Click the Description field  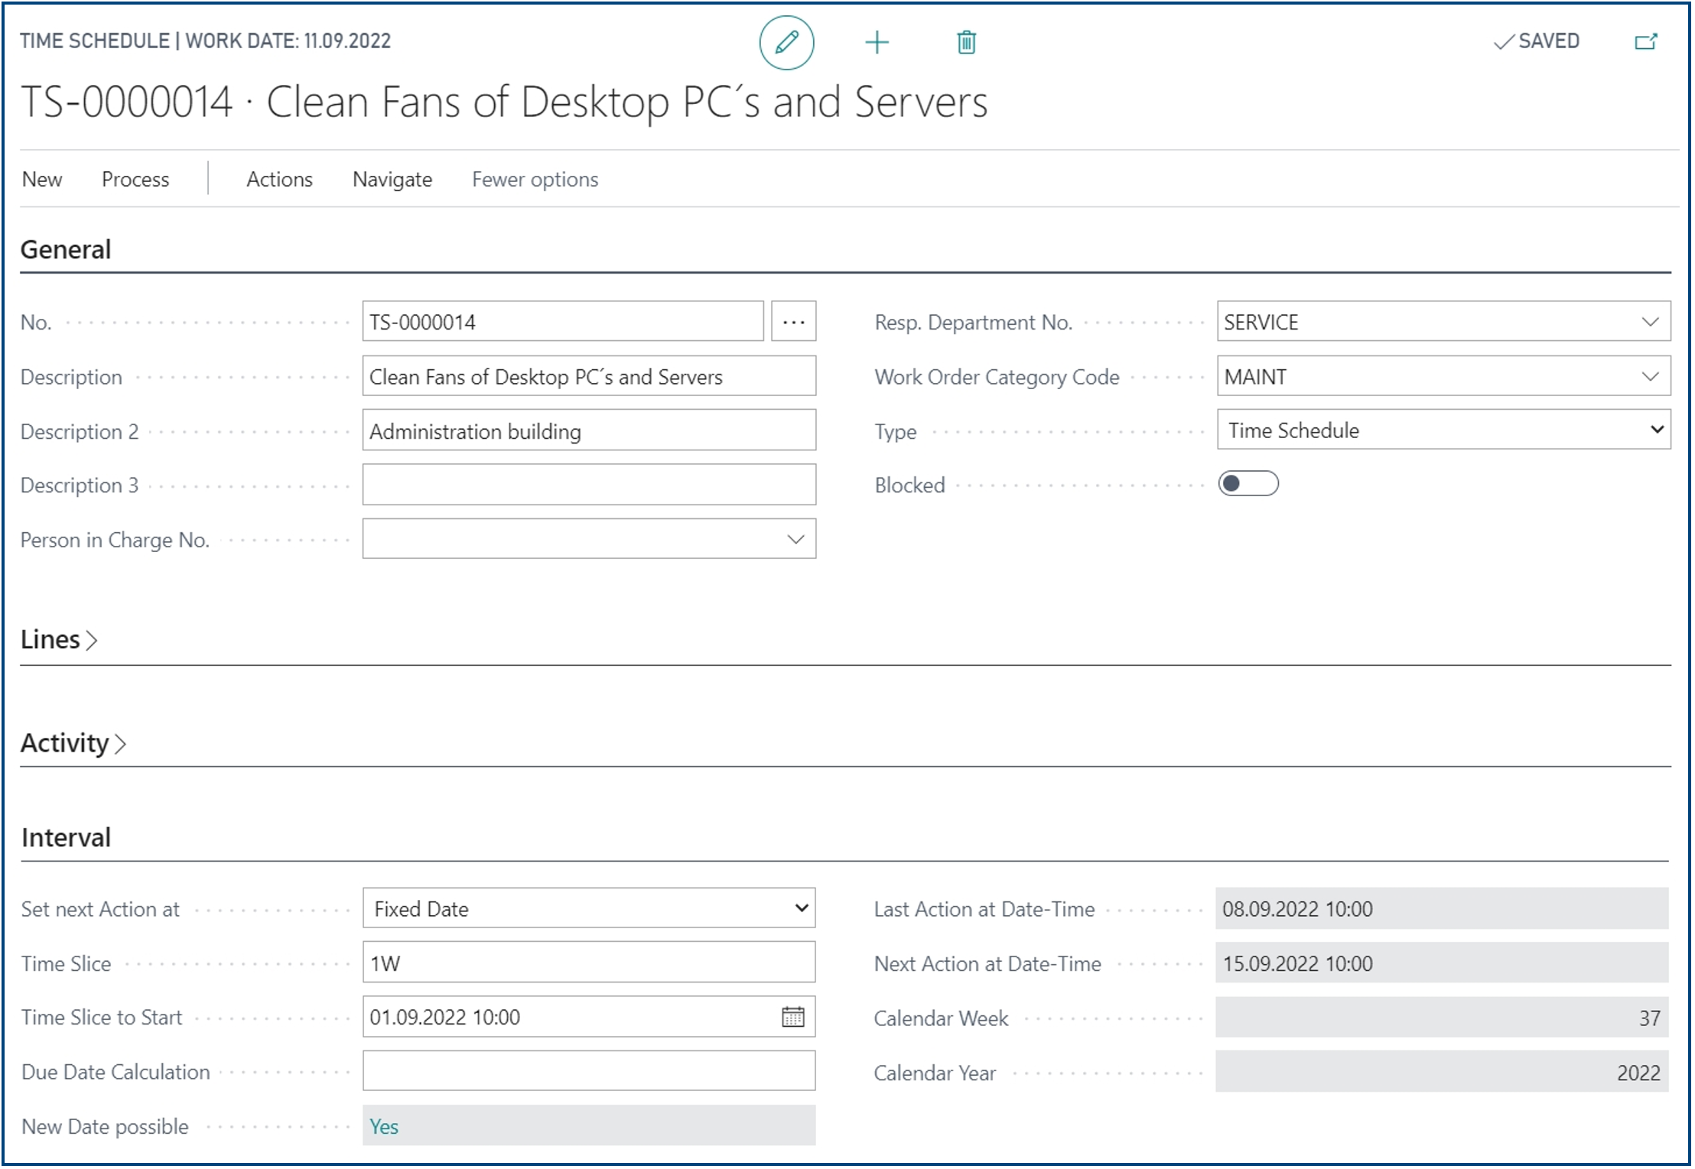tap(589, 376)
